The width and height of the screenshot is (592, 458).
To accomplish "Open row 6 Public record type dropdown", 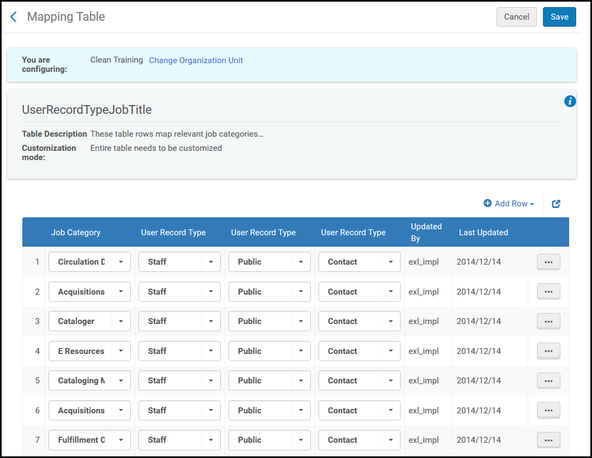I will click(x=269, y=410).
